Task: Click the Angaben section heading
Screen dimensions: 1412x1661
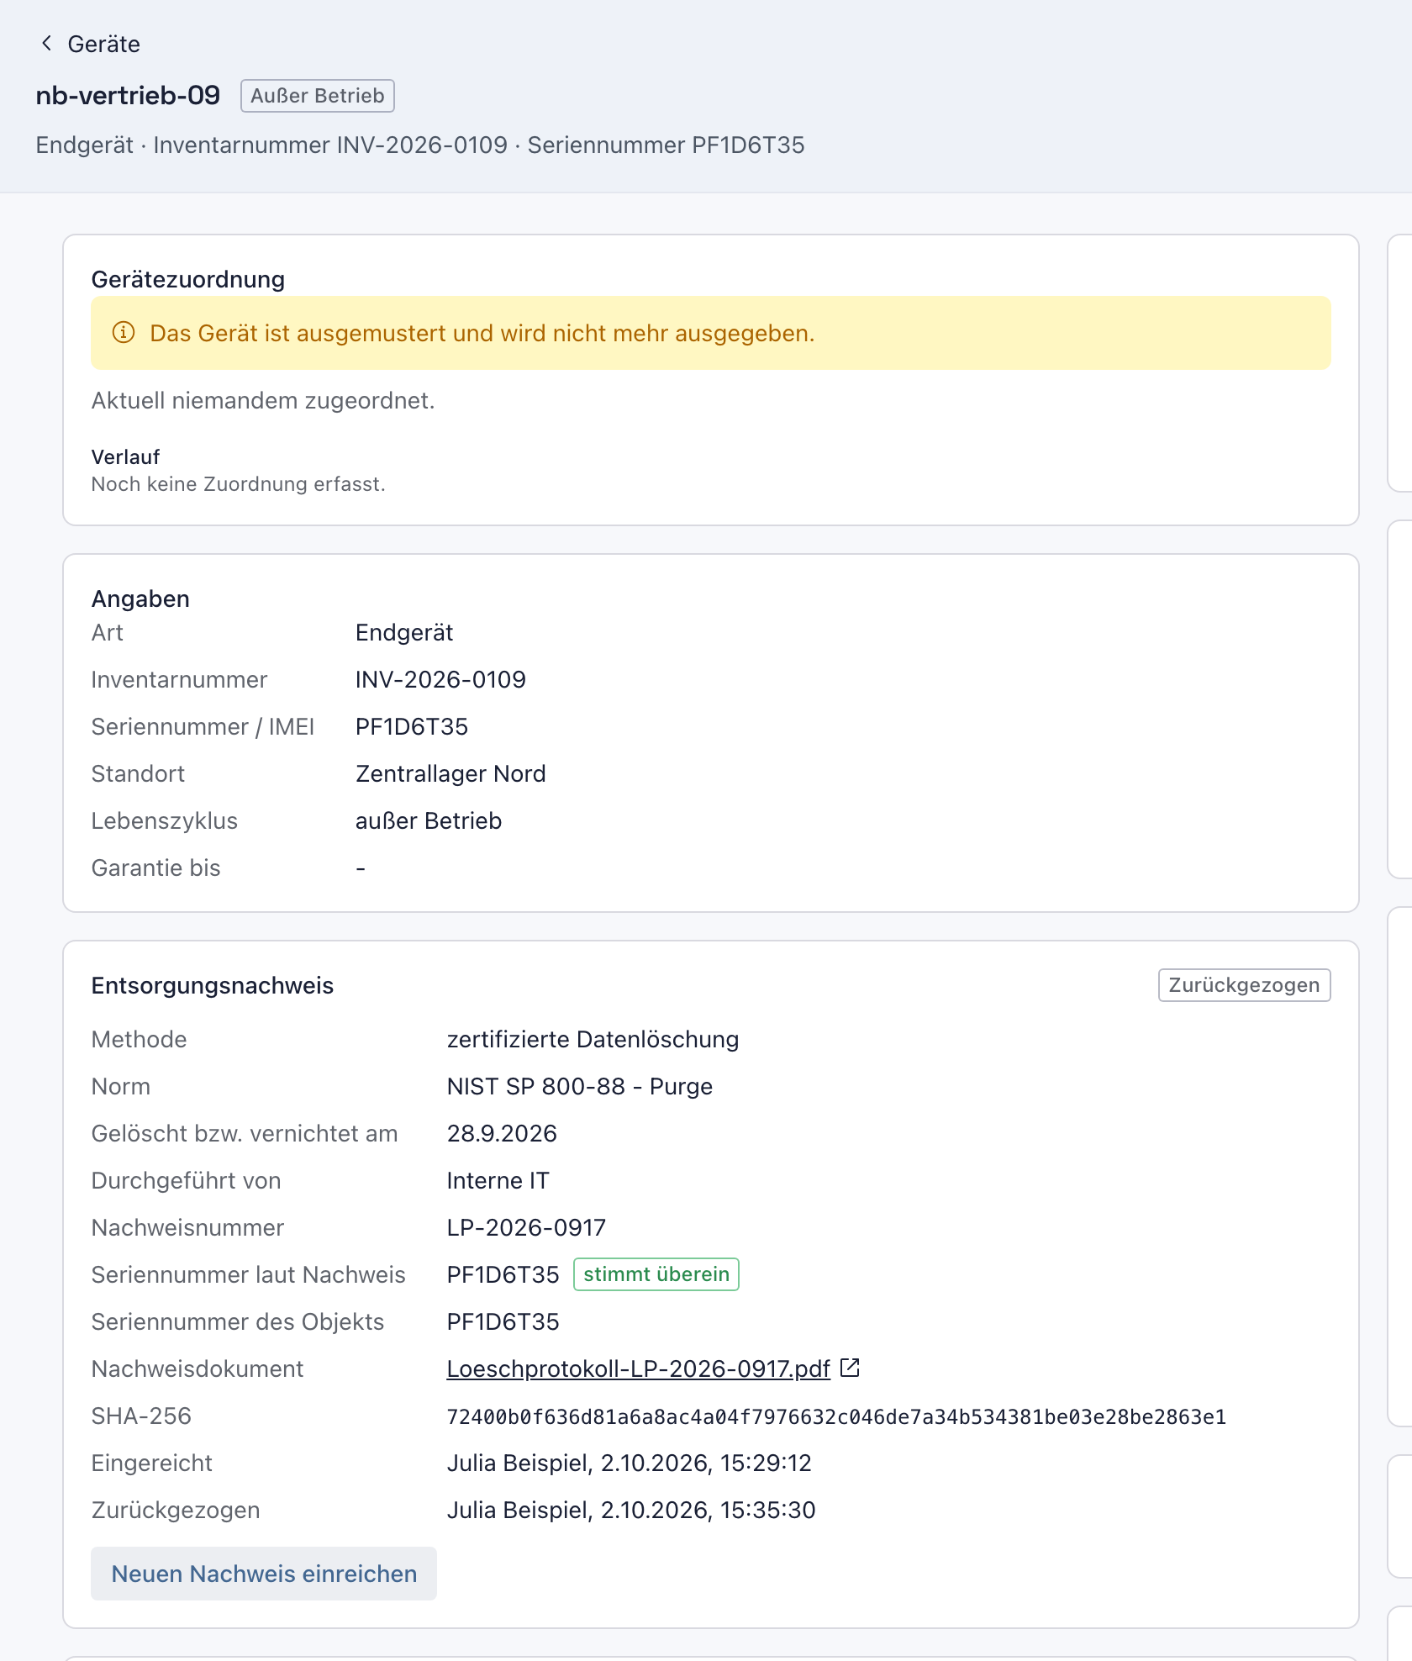Action: tap(140, 598)
